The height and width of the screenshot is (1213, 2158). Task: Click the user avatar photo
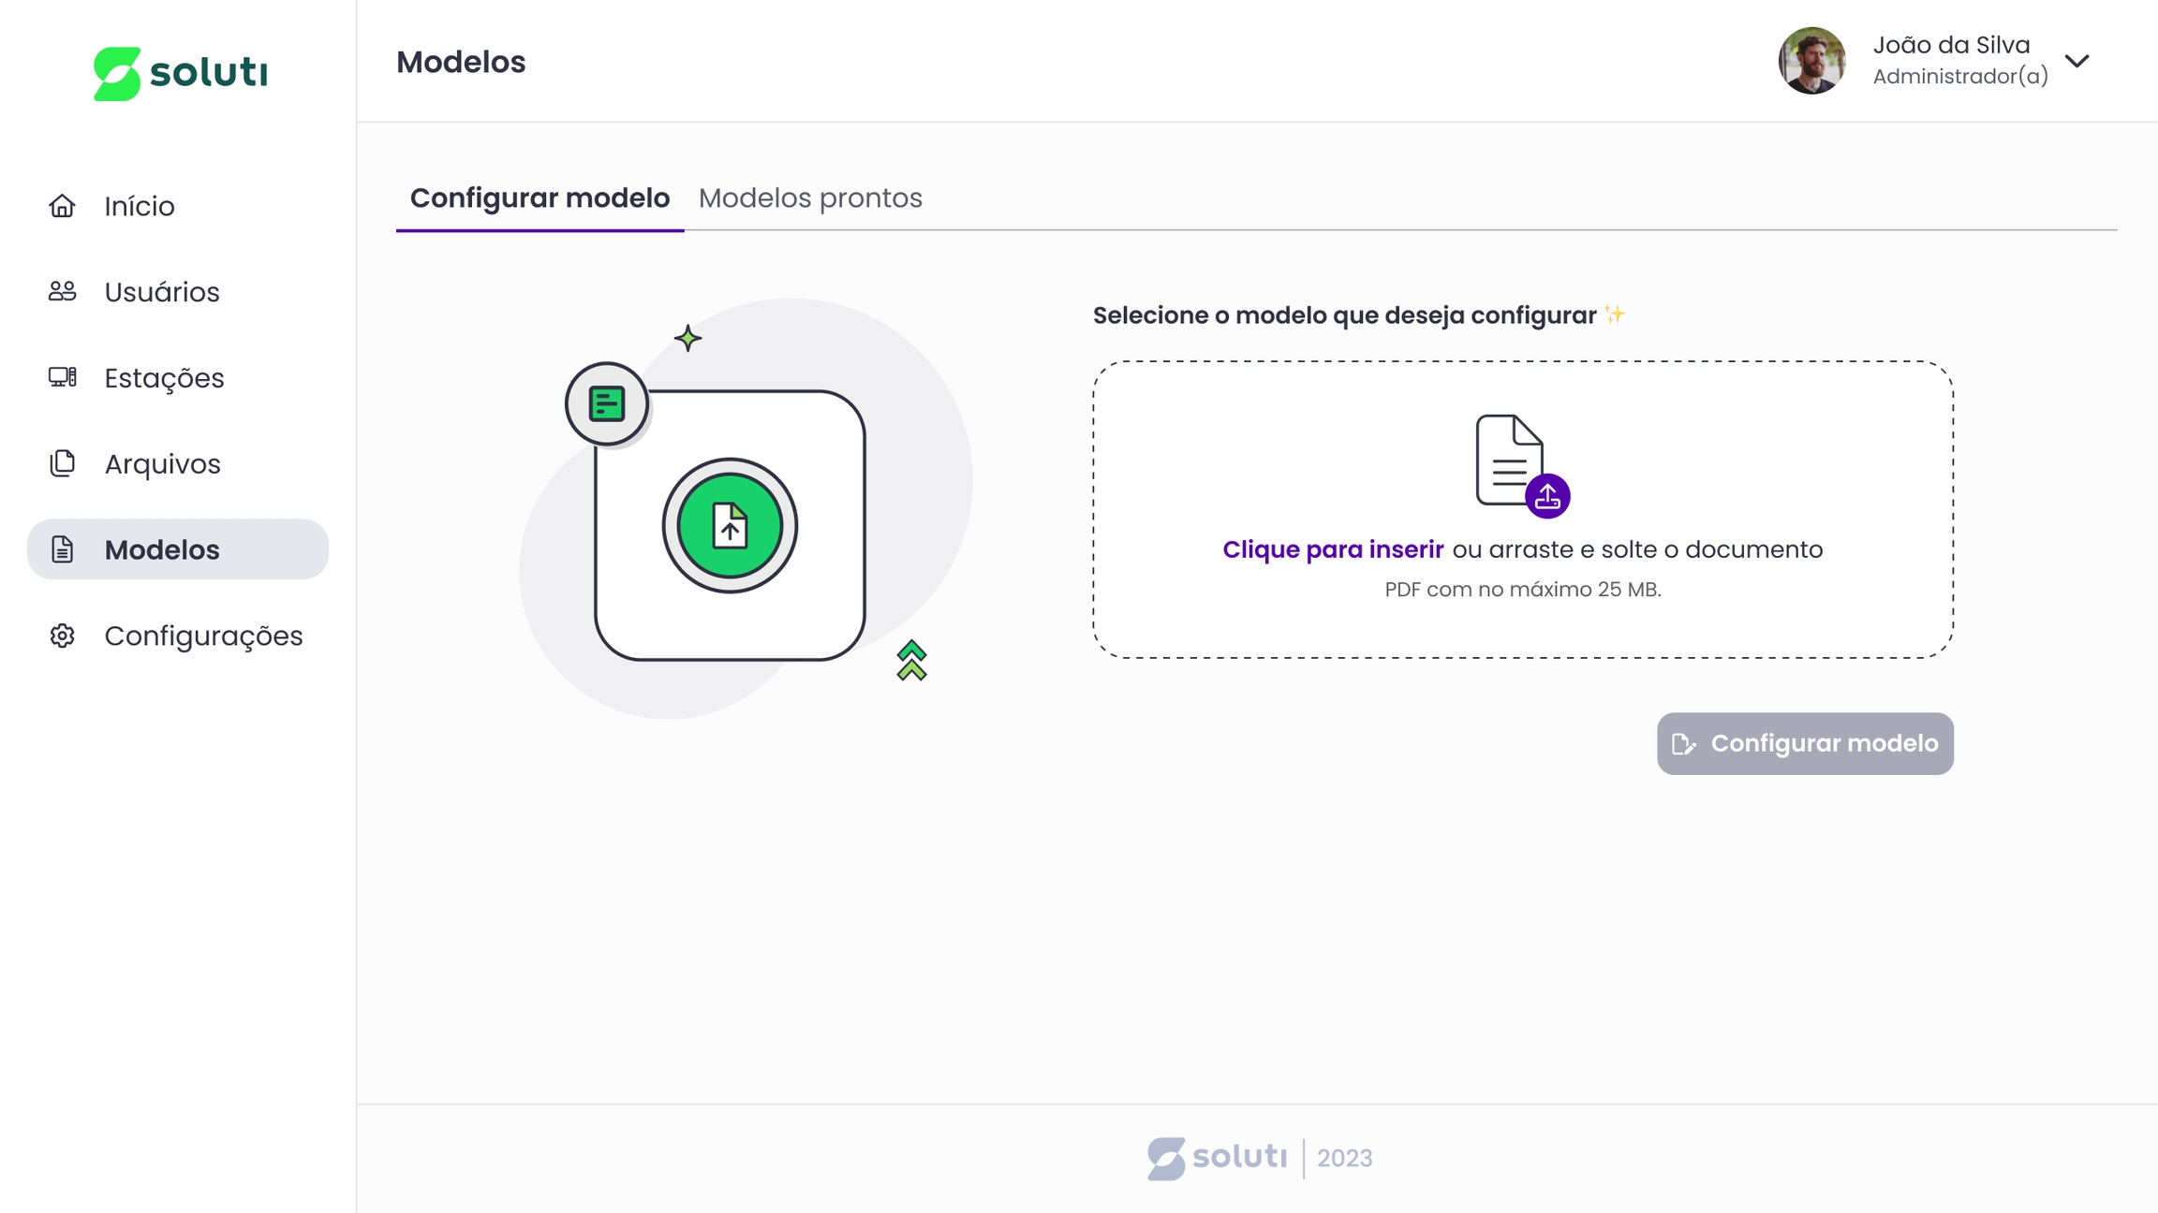pos(1811,61)
